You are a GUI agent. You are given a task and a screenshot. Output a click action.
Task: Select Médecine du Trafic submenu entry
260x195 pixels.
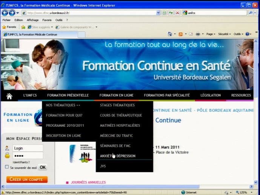point(116,135)
